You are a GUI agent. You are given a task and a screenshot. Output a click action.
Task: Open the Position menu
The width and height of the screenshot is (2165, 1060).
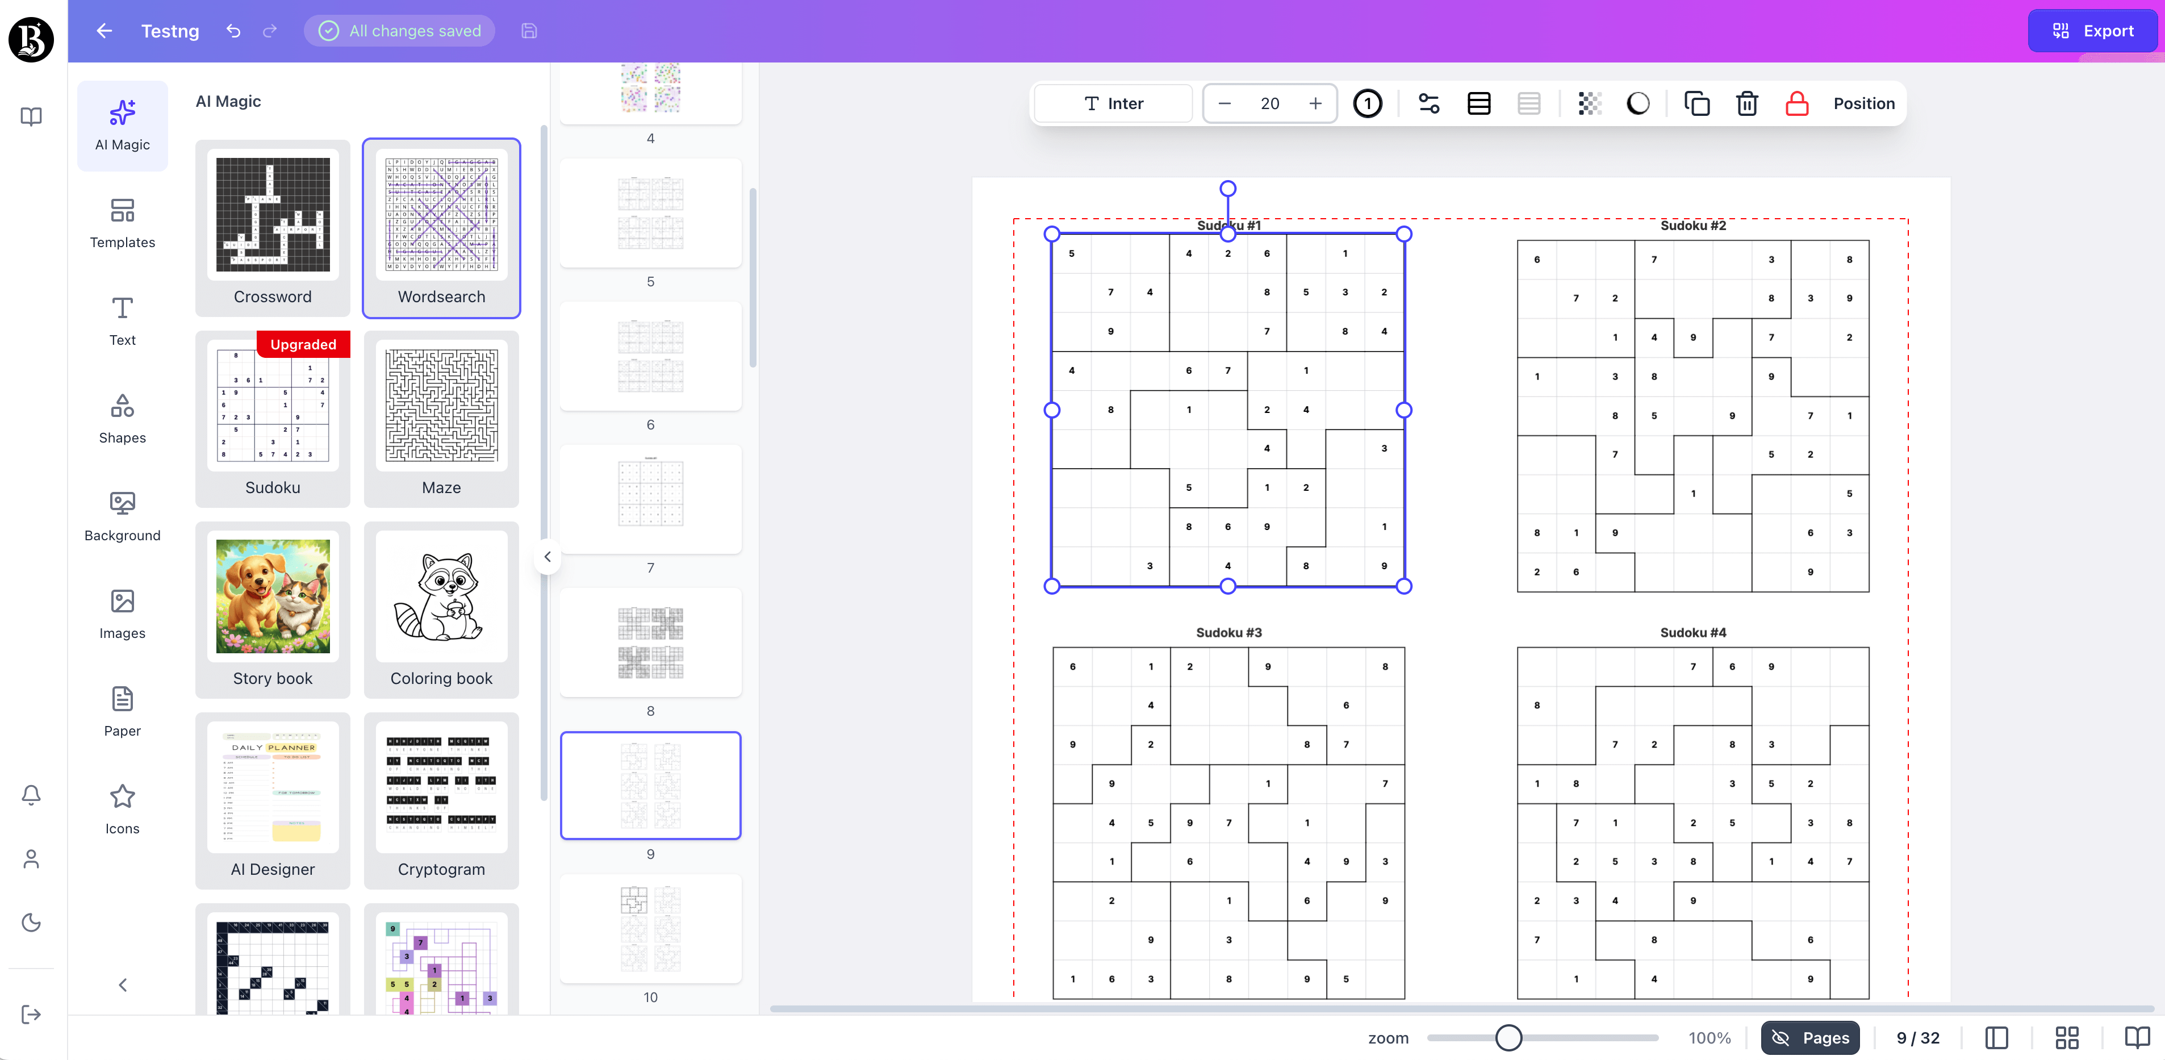(x=1864, y=103)
